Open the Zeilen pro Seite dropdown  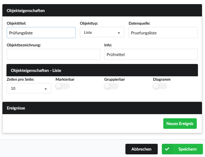pyautogui.click(x=29, y=88)
